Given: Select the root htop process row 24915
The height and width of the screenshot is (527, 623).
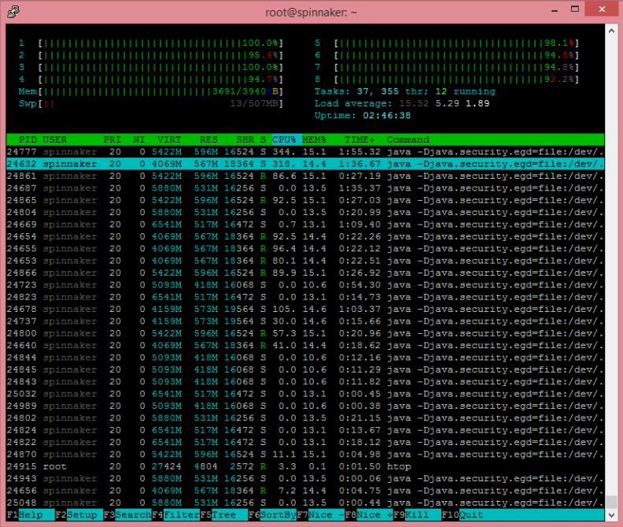Looking at the screenshot, I should pyautogui.click(x=305, y=466).
